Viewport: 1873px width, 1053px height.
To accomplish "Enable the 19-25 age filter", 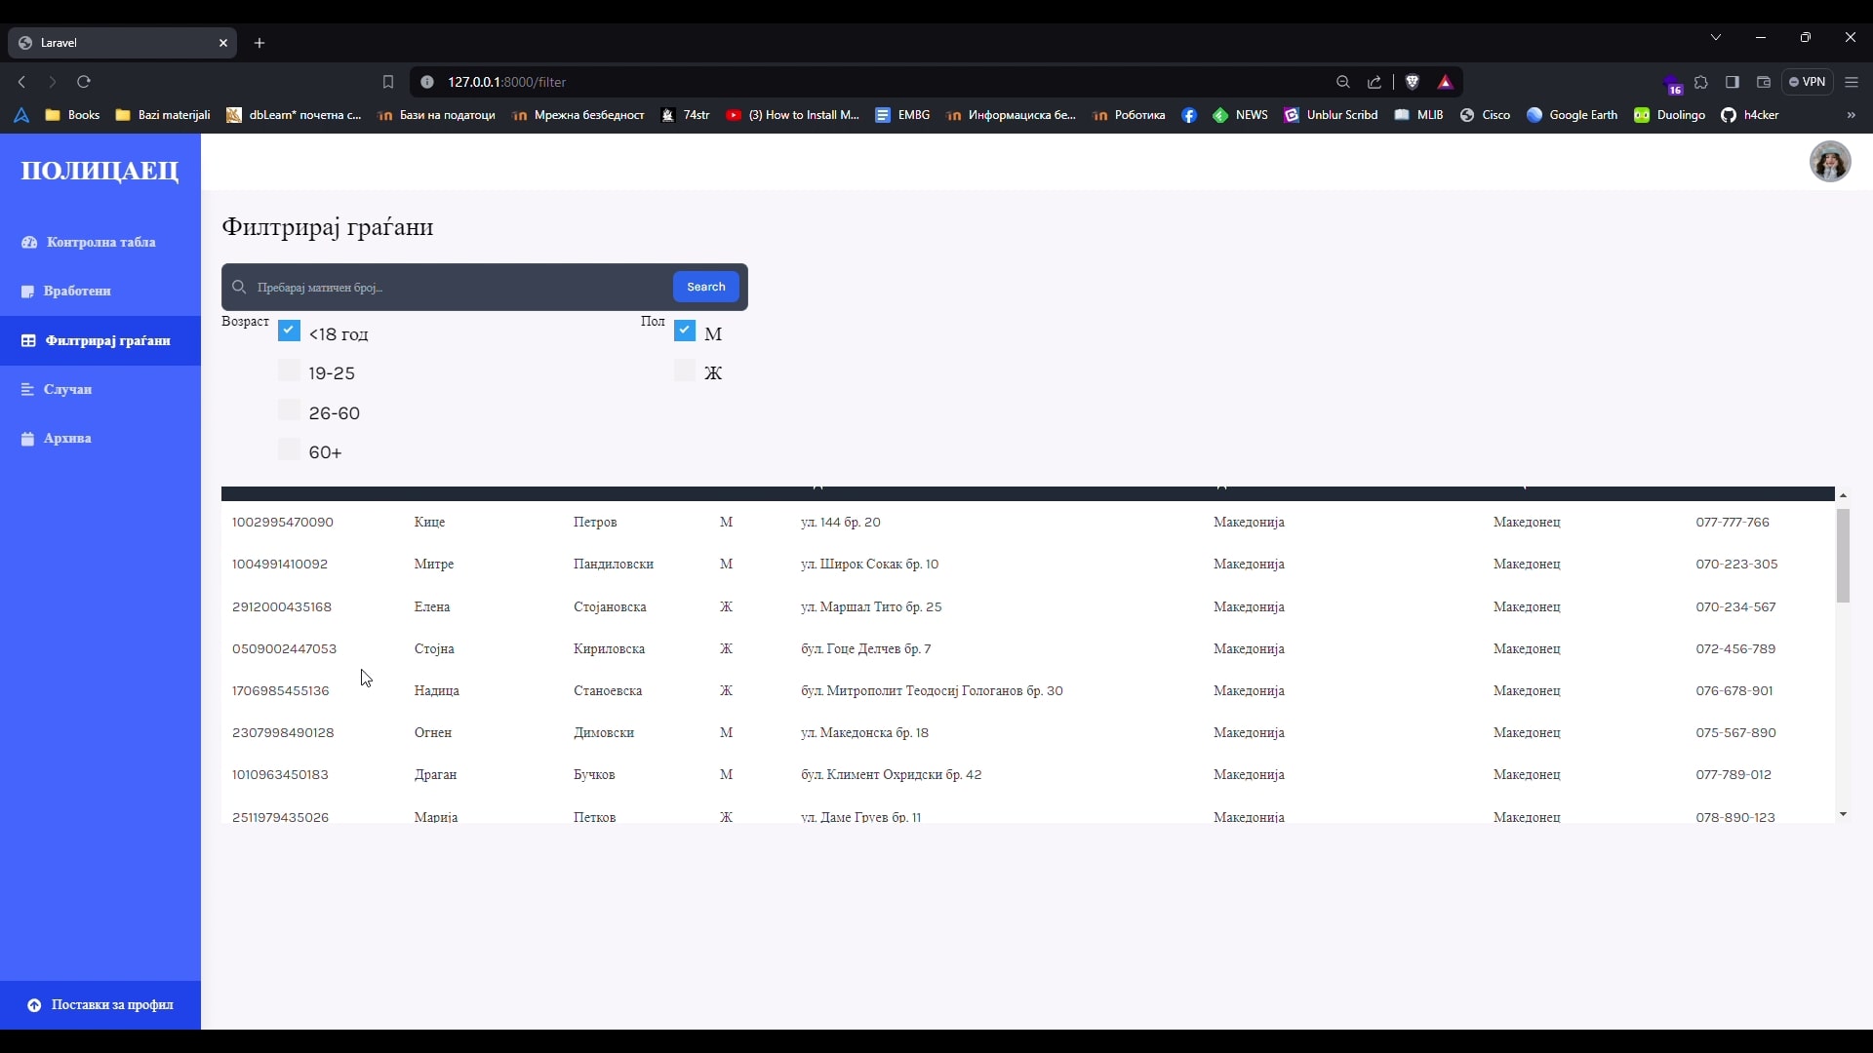I will click(289, 370).
